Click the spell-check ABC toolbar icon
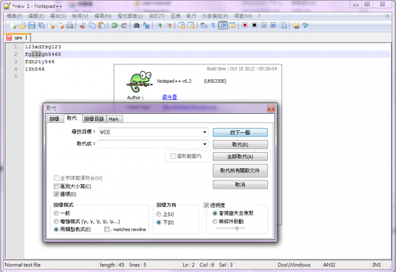 point(305,25)
